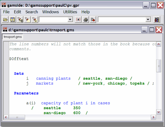
Task: Select the trnsport.gms tab
Action: pos(13,37)
